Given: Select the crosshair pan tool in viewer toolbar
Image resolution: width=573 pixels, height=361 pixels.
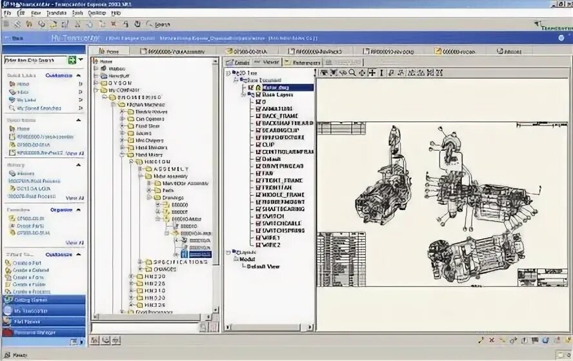Looking at the screenshot, I should 372,73.
